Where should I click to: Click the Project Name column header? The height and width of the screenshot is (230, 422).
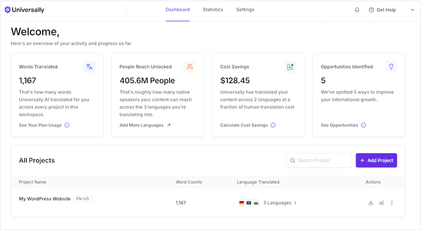[x=32, y=182]
